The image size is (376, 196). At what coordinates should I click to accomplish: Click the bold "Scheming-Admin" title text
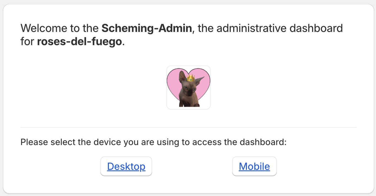[147, 28]
